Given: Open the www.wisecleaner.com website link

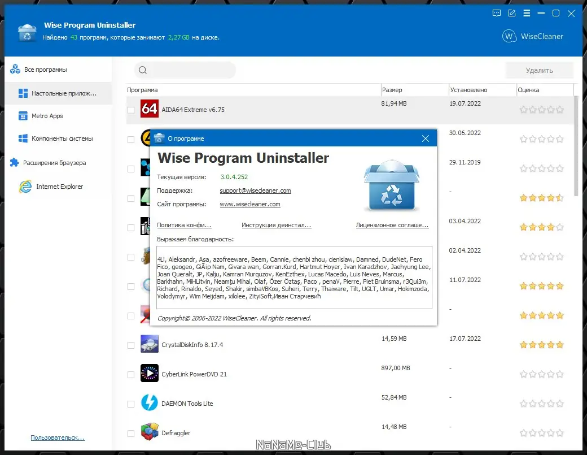Looking at the screenshot, I should pos(250,204).
